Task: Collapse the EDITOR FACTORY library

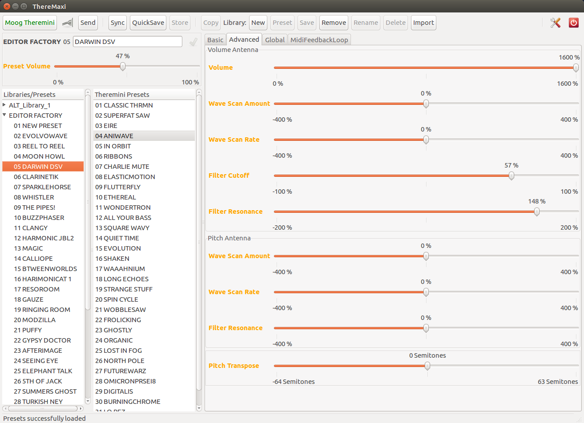Action: coord(4,116)
